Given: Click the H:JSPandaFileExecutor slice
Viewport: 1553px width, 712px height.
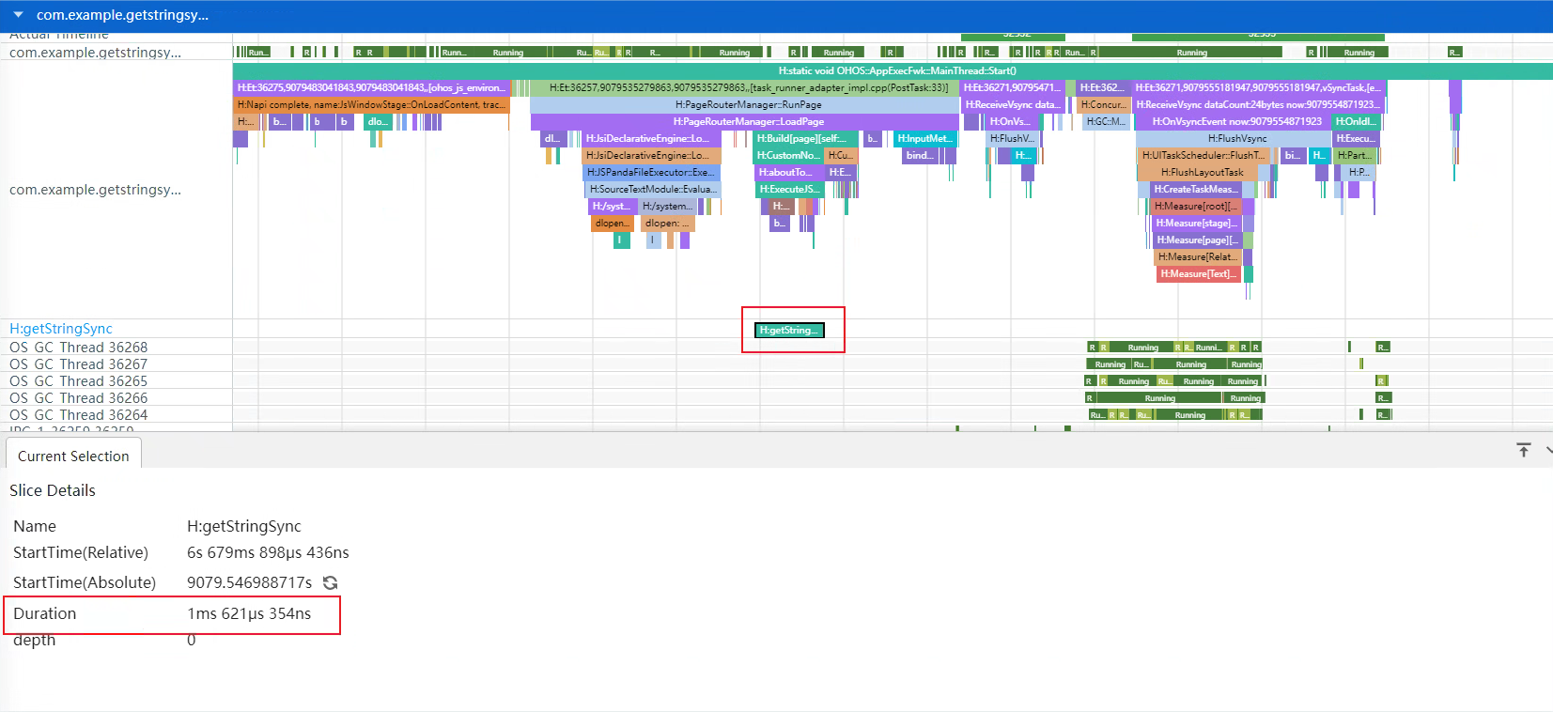Looking at the screenshot, I should pyautogui.click(x=651, y=173).
